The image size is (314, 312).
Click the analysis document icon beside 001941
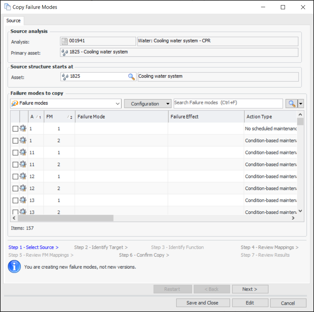click(65, 41)
